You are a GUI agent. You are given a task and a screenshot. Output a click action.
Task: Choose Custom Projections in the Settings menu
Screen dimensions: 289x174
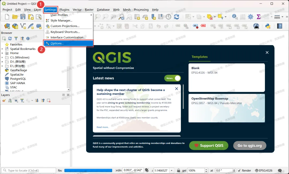[x=69, y=26]
